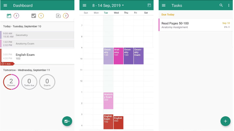
Task: Tap the plus button on Tasks screen
Action: (225, 121)
